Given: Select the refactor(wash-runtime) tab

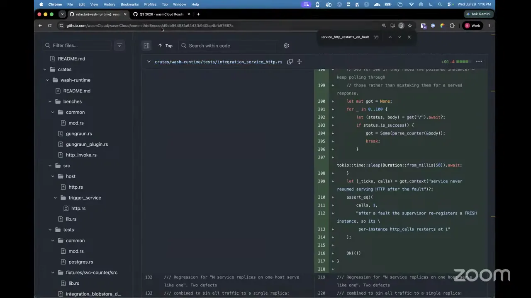Looking at the screenshot, I should [x=98, y=14].
